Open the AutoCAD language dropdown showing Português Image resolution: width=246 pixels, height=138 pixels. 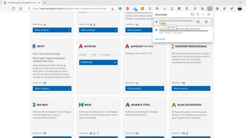110,55
